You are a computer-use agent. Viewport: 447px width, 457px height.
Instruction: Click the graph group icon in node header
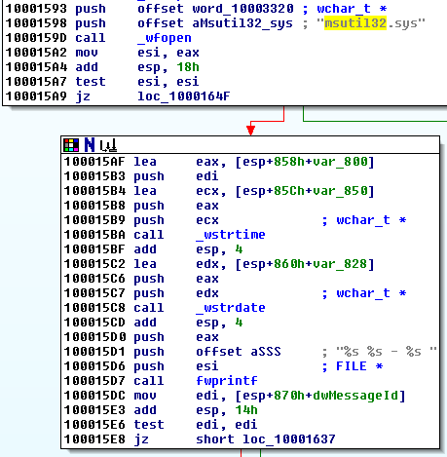click(x=108, y=145)
